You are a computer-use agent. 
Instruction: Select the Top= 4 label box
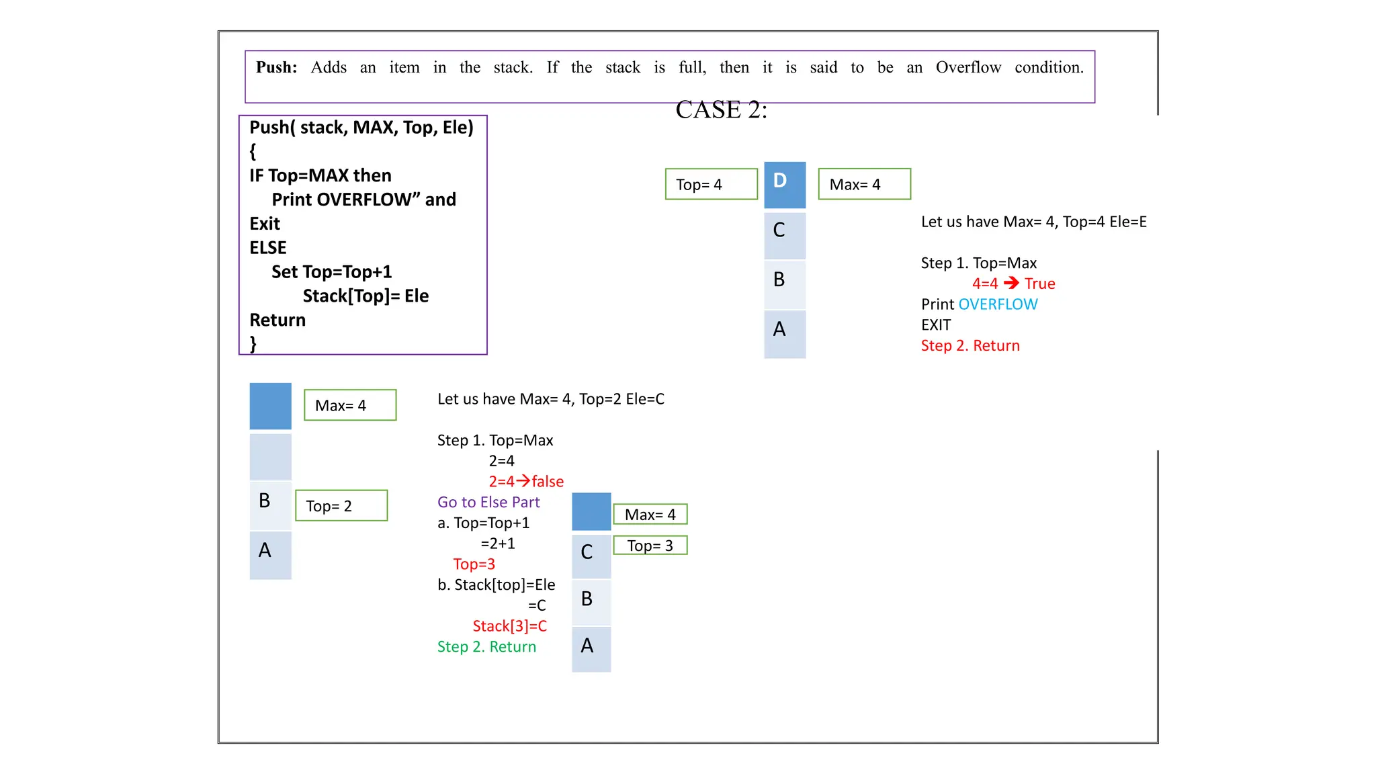711,184
